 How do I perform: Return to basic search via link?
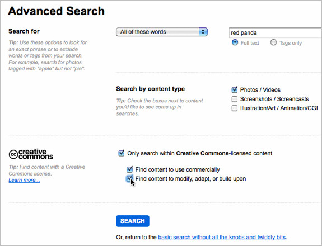[x=222, y=238]
